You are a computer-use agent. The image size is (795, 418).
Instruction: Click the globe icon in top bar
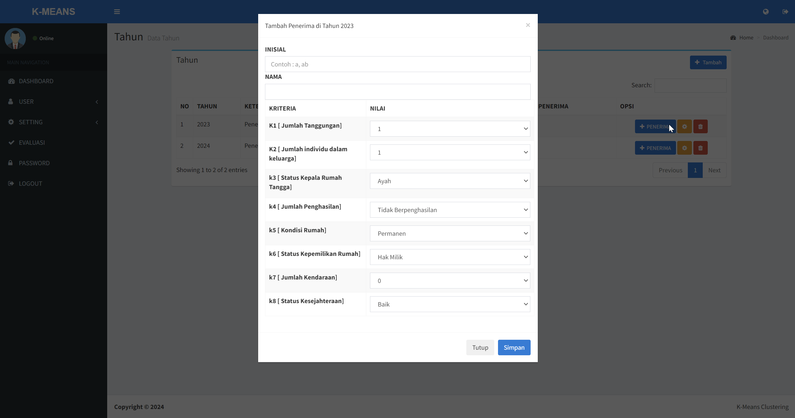[765, 12]
